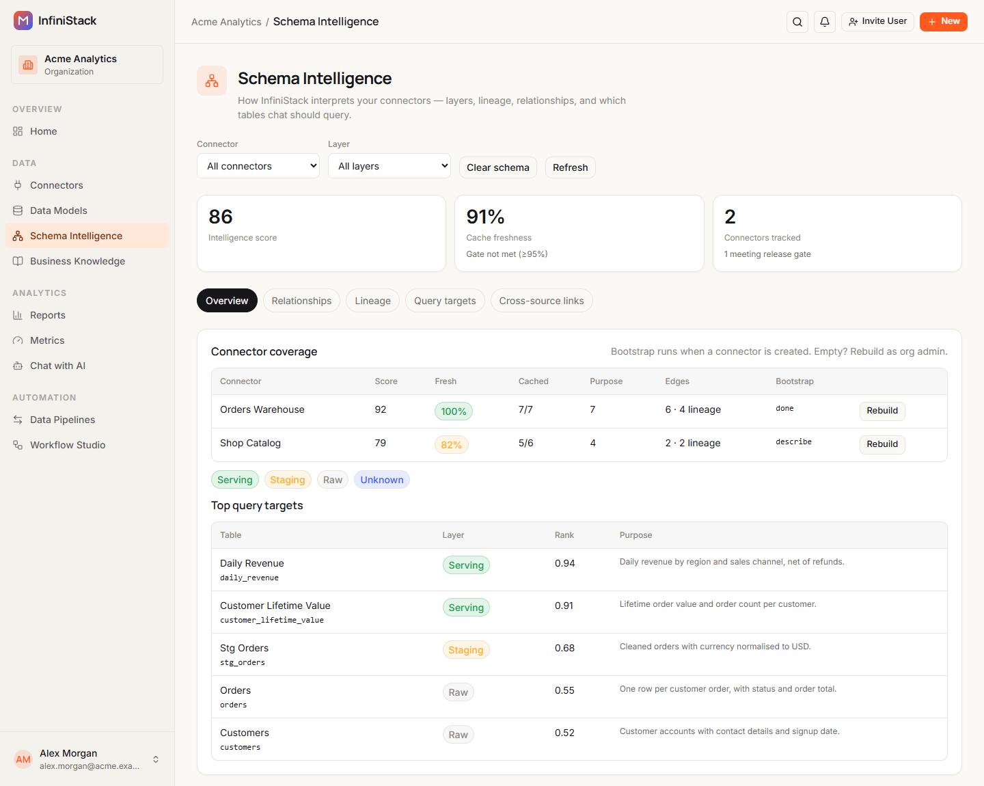Click the Schema Intelligence page header icon
Image resolution: width=984 pixels, height=786 pixels.
pos(212,81)
